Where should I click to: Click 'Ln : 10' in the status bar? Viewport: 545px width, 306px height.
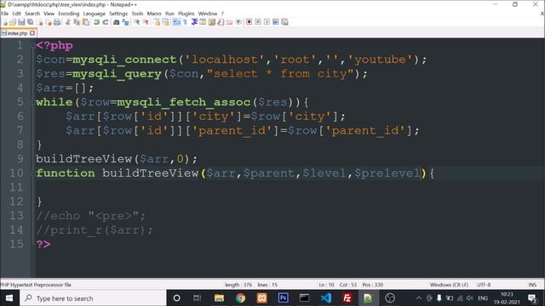[326, 285]
